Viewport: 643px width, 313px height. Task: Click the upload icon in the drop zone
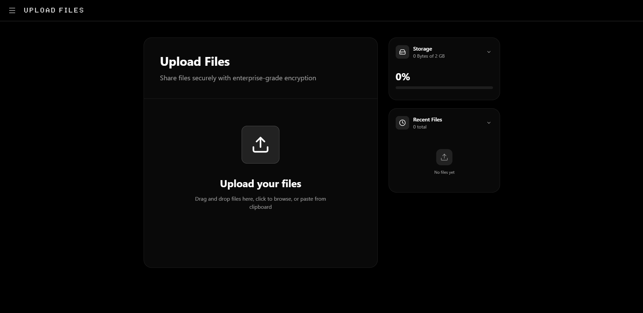[260, 144]
